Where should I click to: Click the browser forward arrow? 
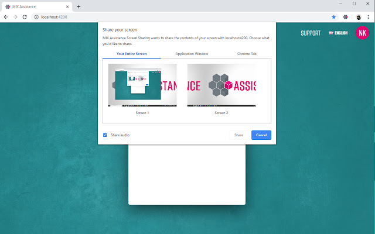(x=15, y=17)
